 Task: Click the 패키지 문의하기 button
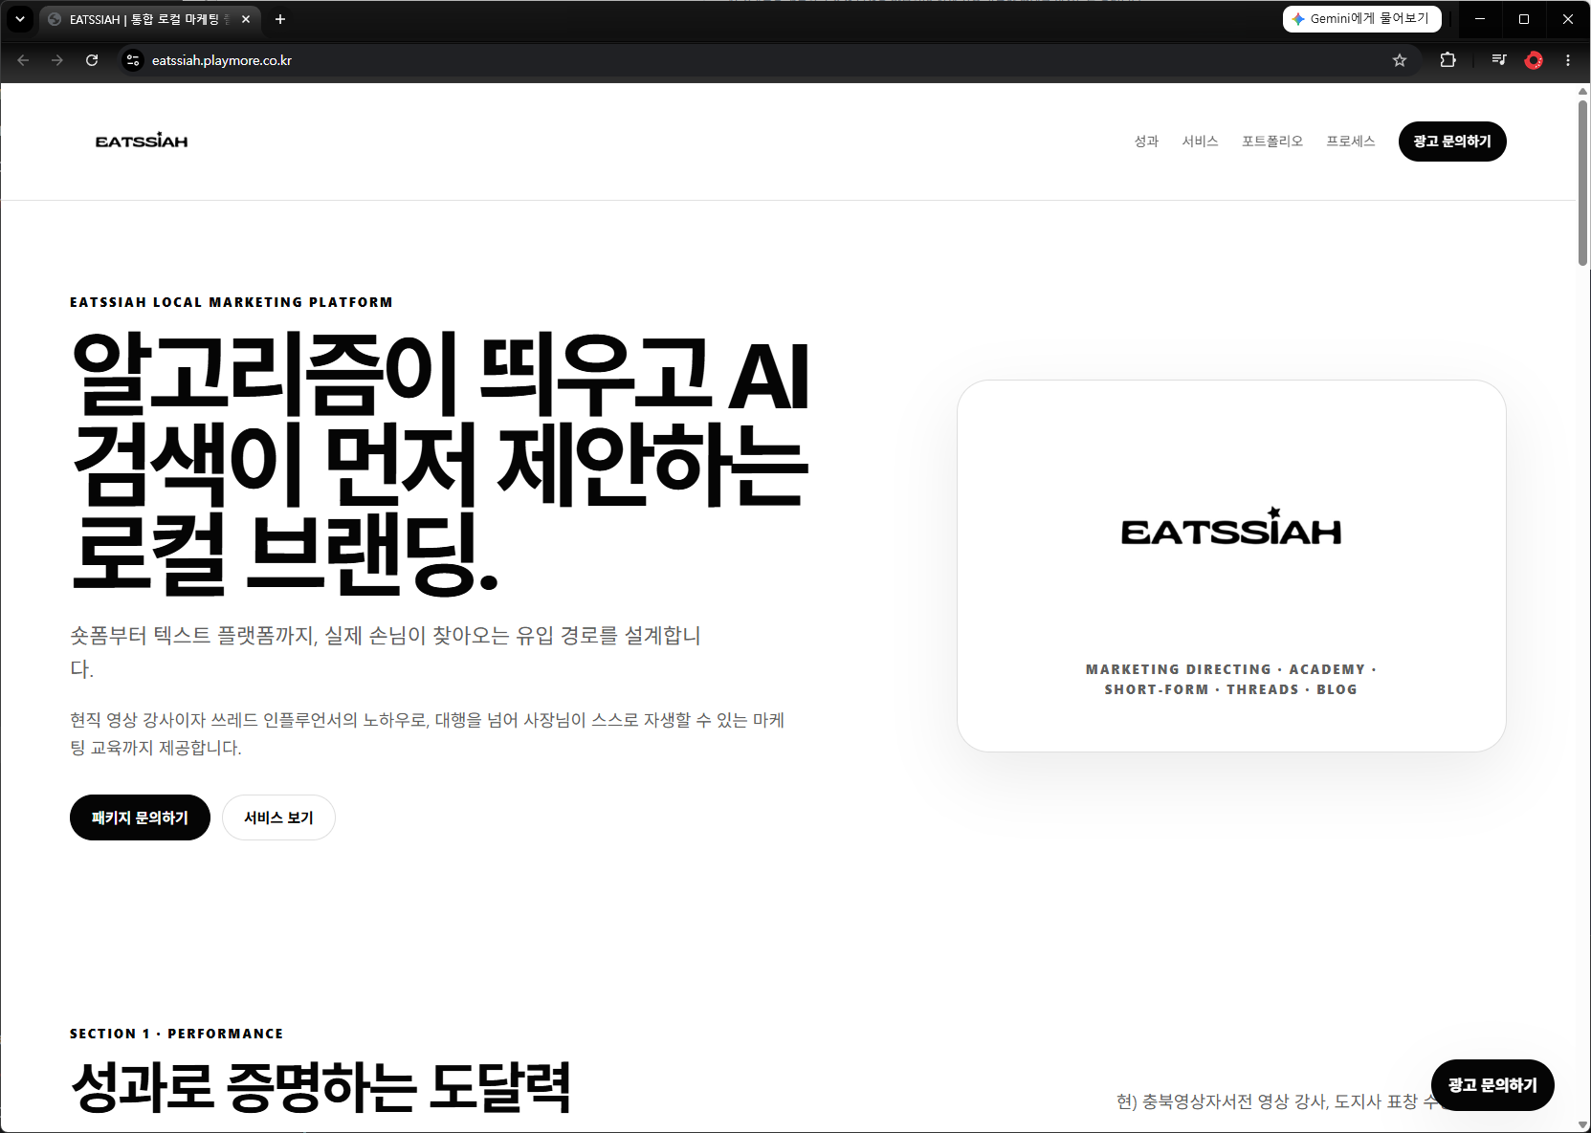coord(140,817)
